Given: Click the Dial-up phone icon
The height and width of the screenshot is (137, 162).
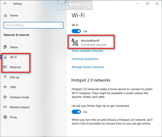Looking at the screenshot, I should [x=5, y=77].
